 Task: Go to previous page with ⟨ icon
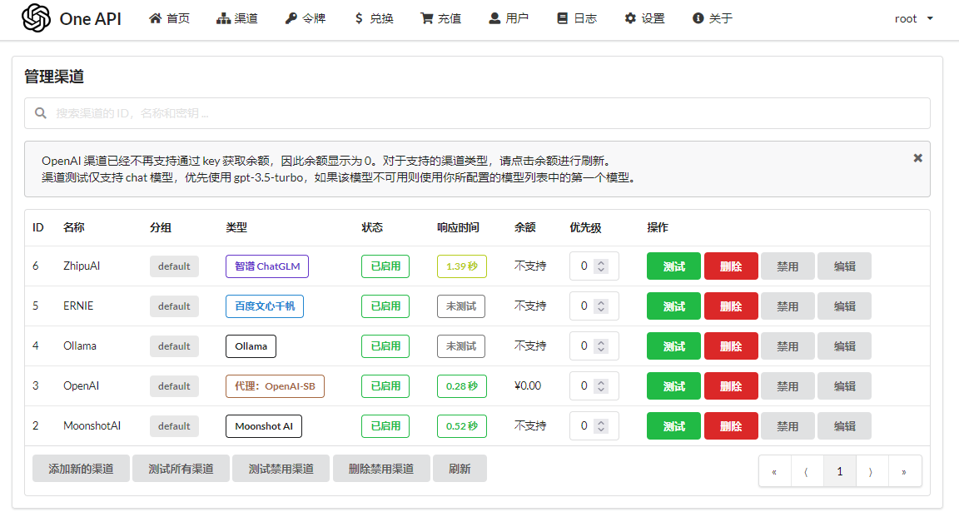pyautogui.click(x=807, y=471)
